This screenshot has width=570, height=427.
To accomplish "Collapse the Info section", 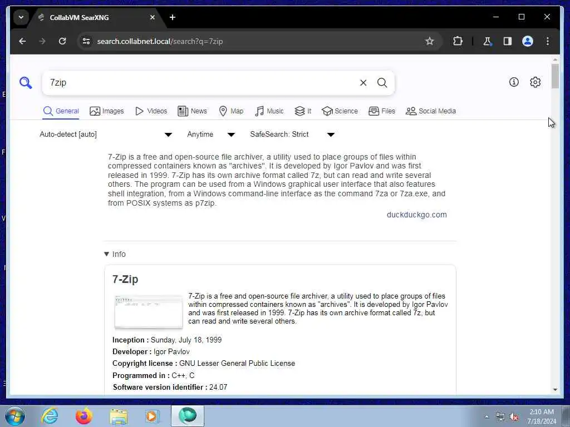I will (x=115, y=254).
